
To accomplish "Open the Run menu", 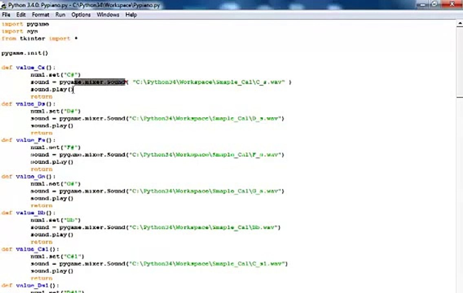I will 60,14.
